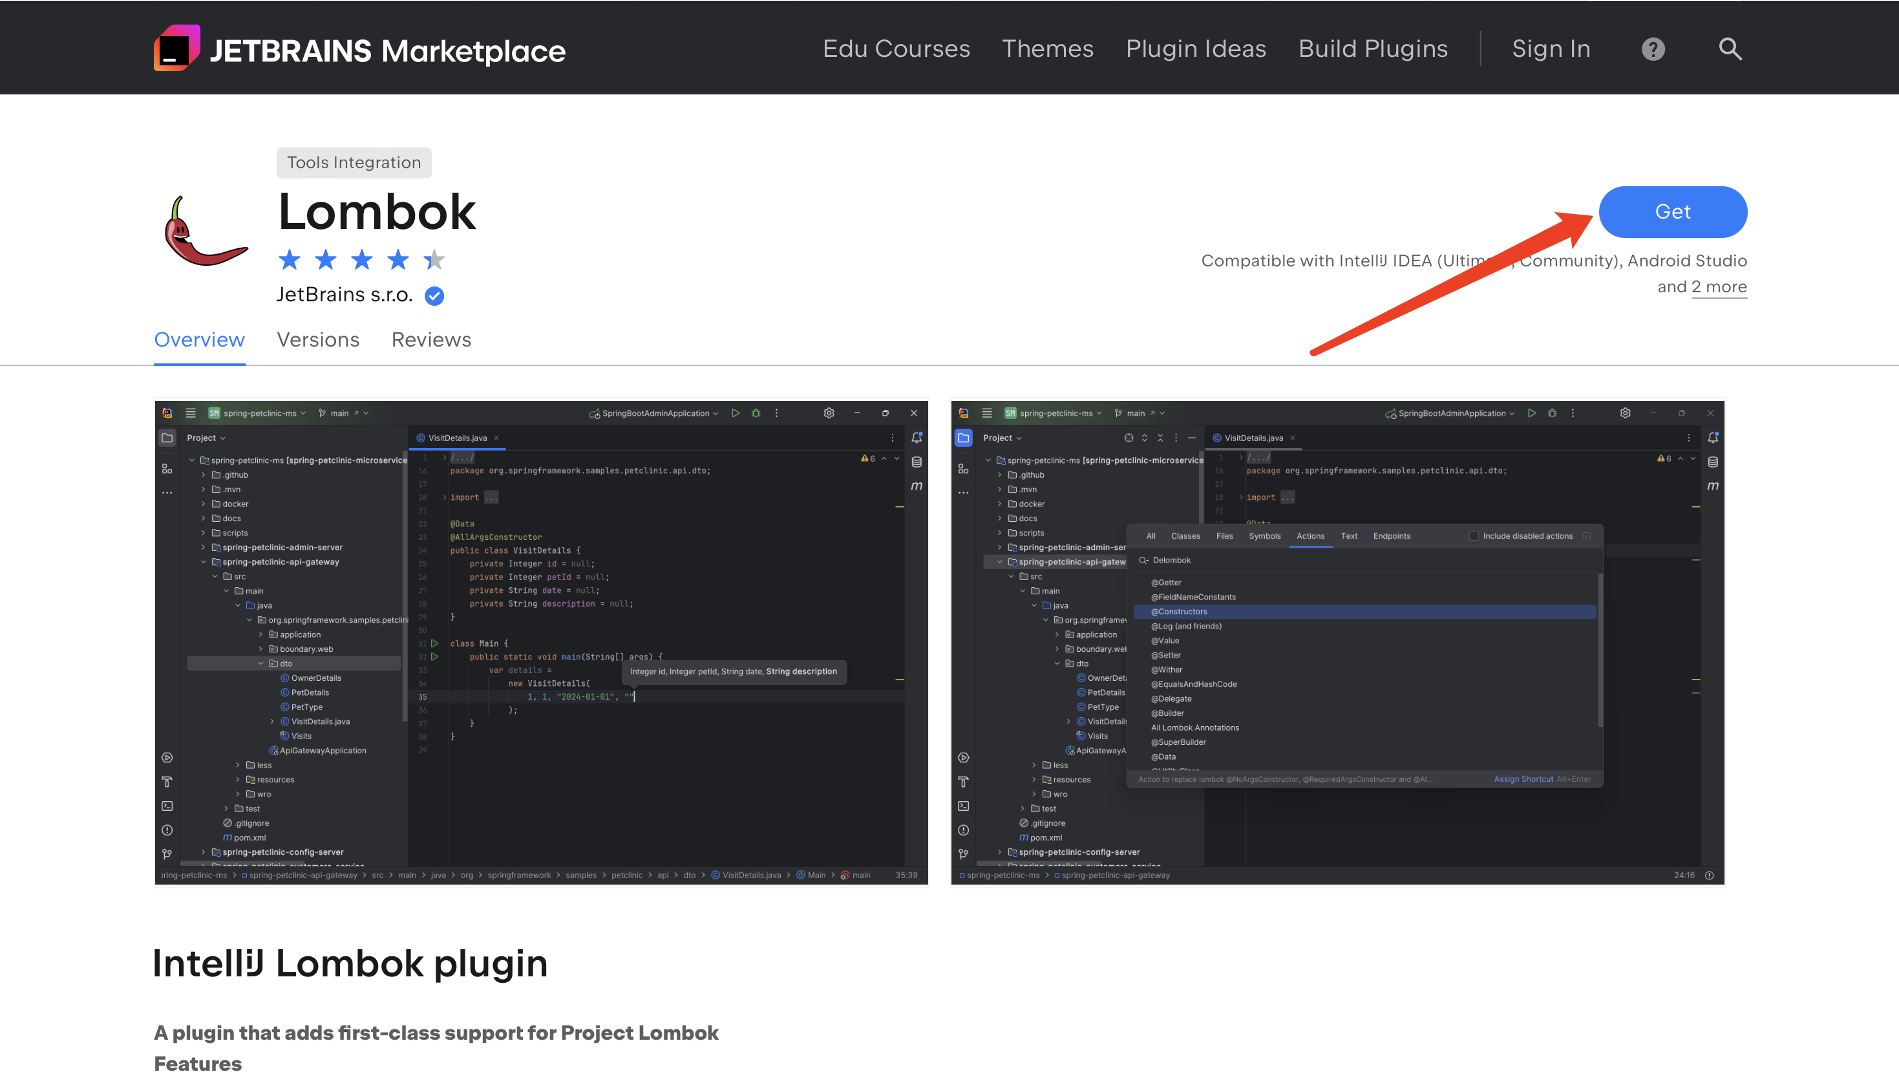
Task: Click the Sign In link
Action: point(1551,49)
